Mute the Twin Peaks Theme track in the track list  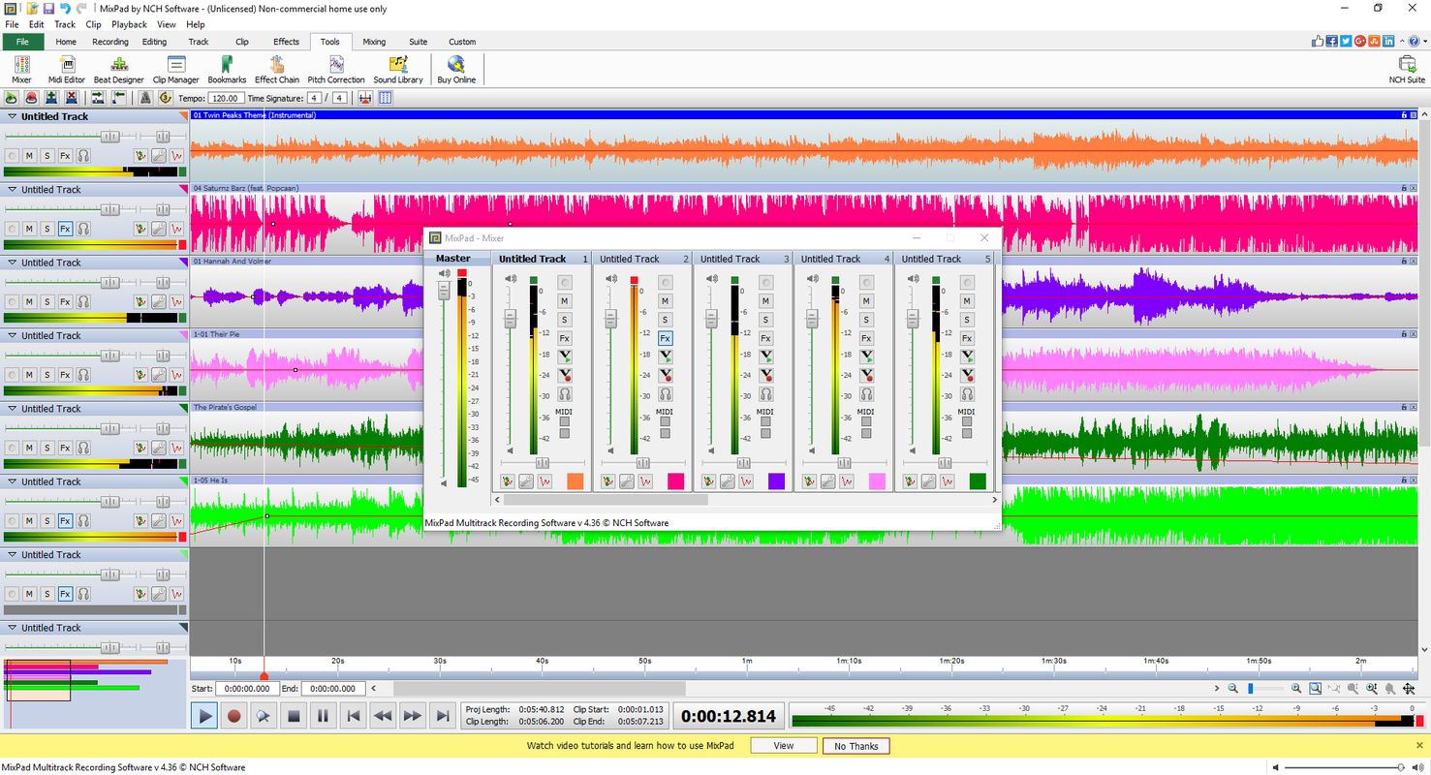(x=29, y=156)
